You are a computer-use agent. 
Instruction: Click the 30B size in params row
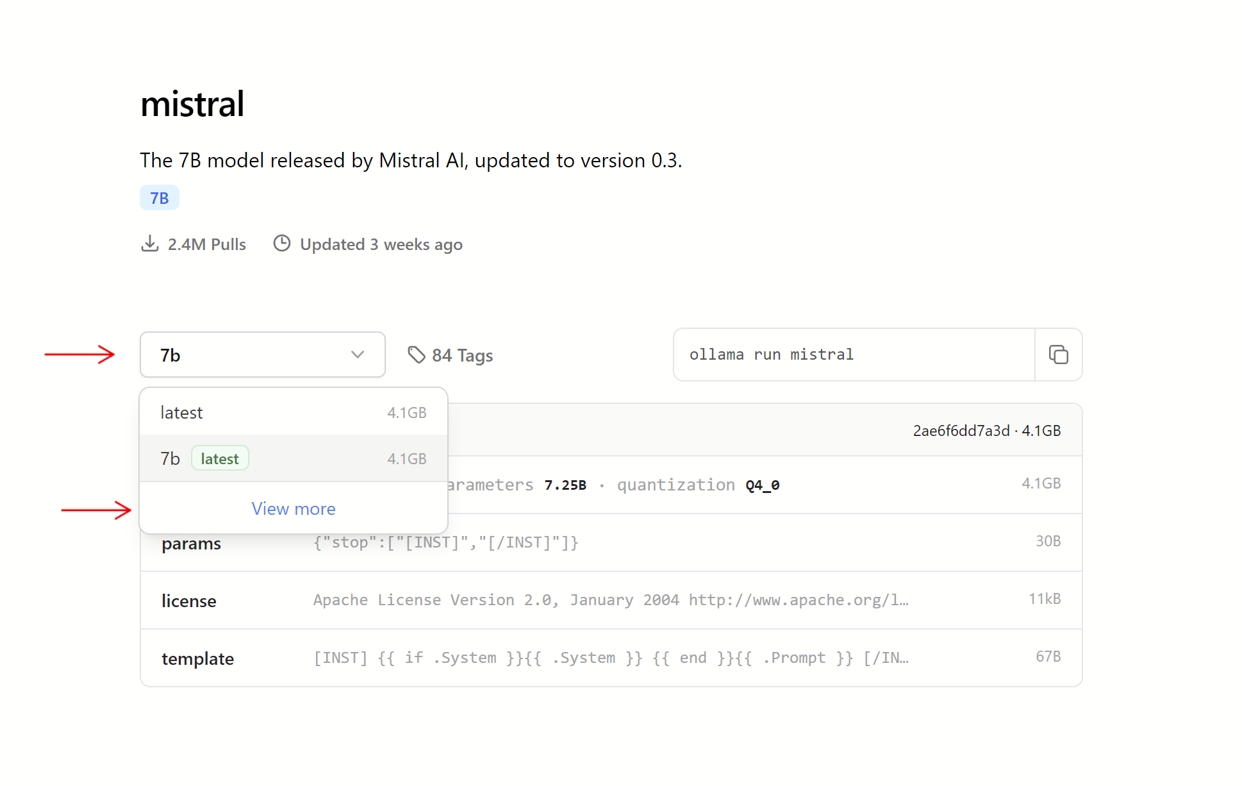pyautogui.click(x=1048, y=541)
